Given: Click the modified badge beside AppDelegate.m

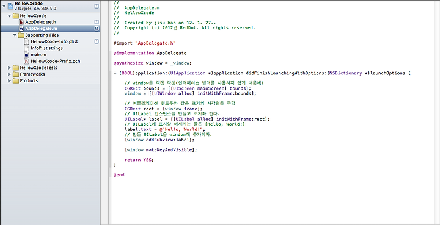Looking at the screenshot, I should point(97,29).
